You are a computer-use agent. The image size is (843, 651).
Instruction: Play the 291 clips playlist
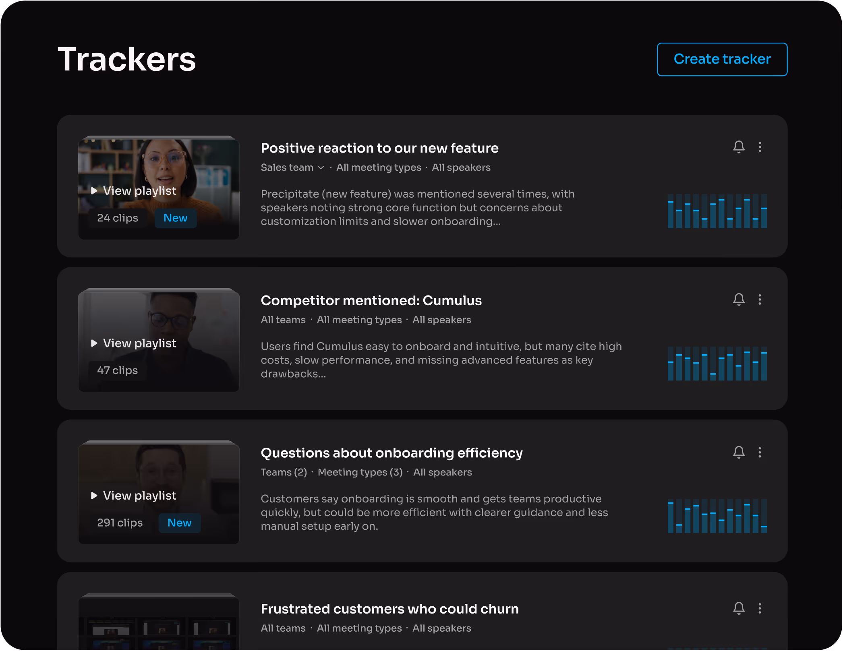point(134,496)
